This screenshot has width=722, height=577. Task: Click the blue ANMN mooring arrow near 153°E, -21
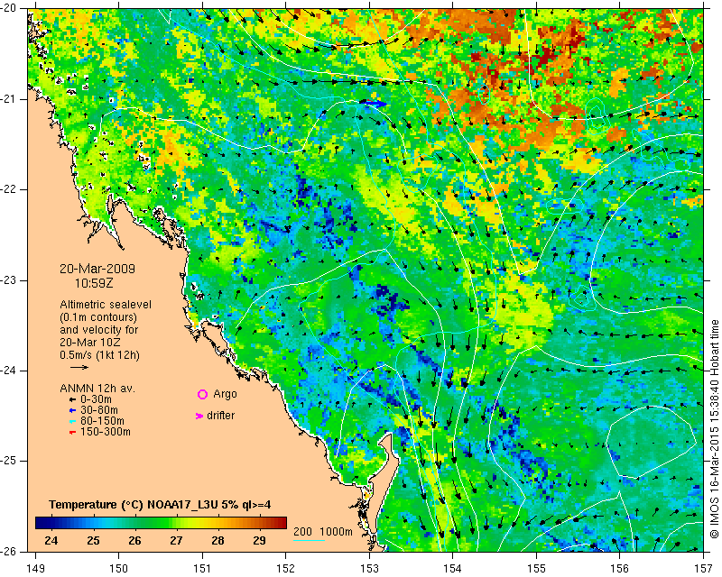tap(374, 104)
